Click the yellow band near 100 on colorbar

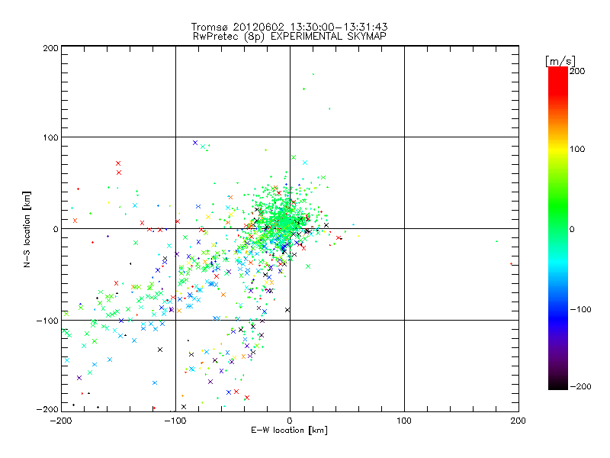558,149
